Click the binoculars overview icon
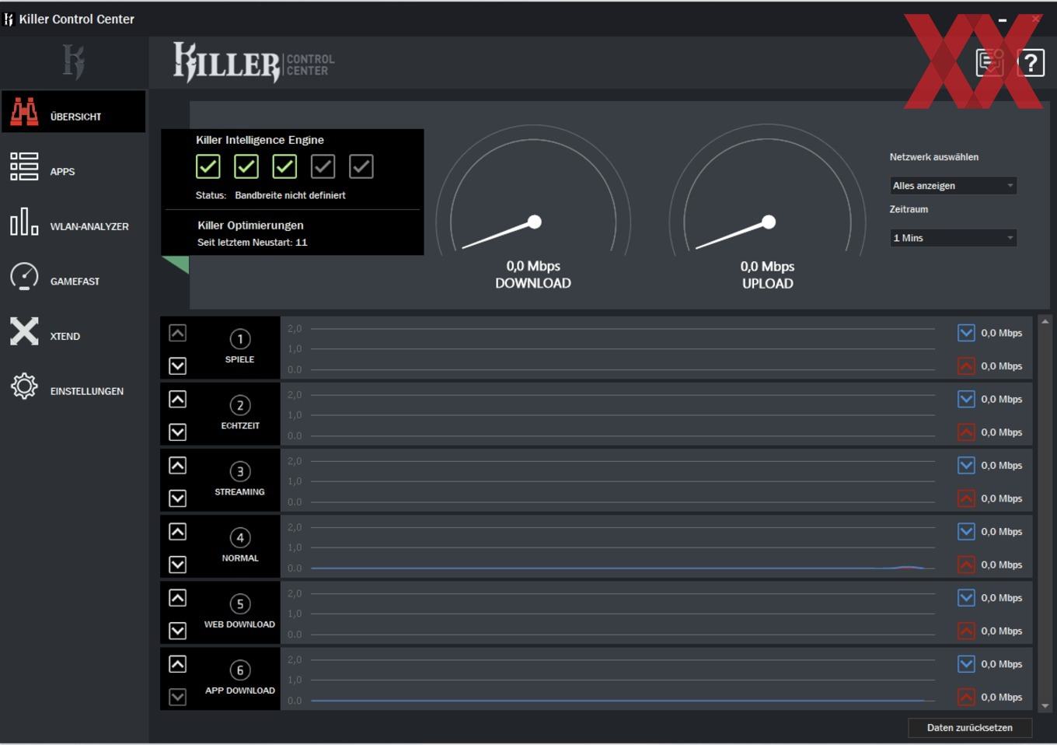The width and height of the screenshot is (1057, 745). (24, 112)
